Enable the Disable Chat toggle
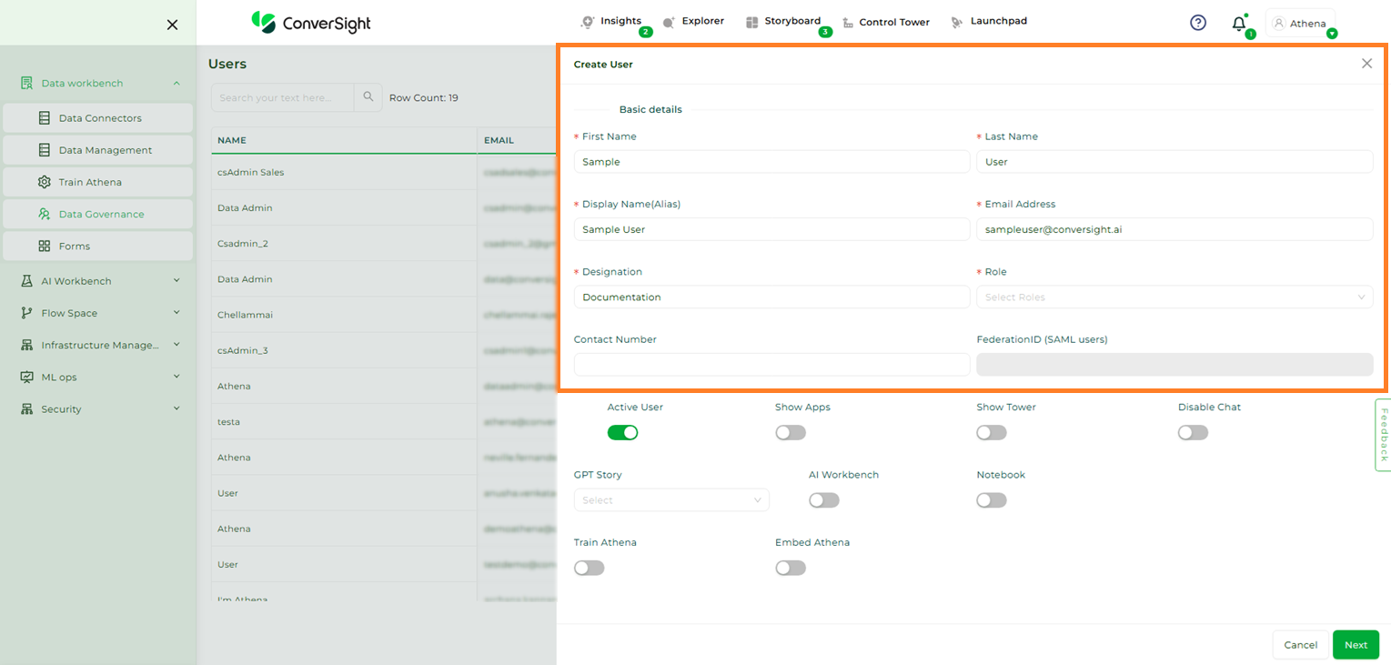The image size is (1391, 665). [1193, 433]
